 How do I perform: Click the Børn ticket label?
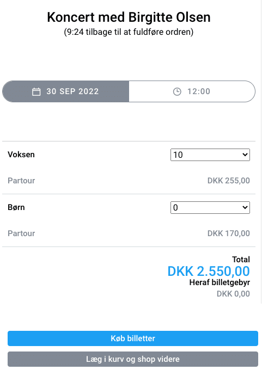pos(16,207)
